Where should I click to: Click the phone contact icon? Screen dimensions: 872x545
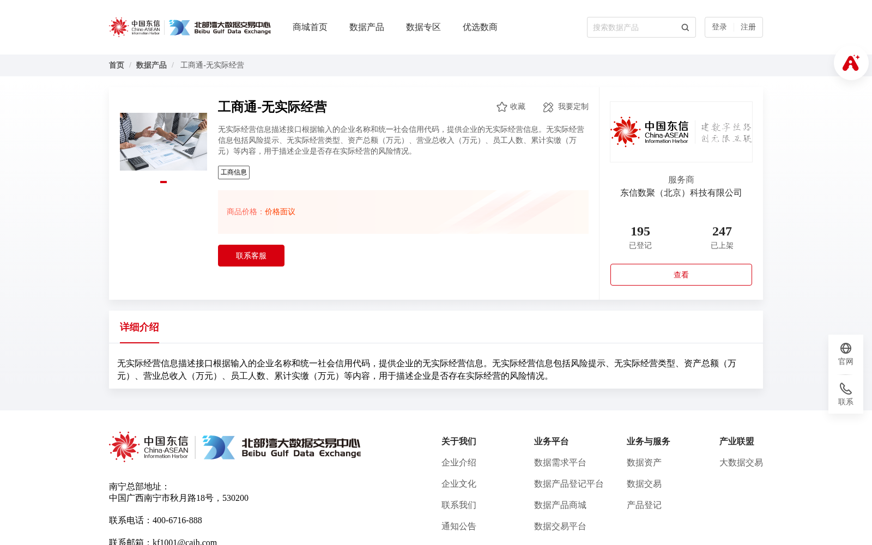pyautogui.click(x=846, y=389)
